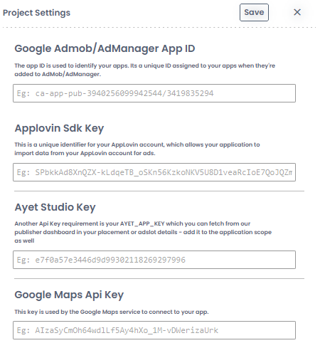Click the Applovin Sdk Key heading
This screenshot has width=320, height=348.
59,128
